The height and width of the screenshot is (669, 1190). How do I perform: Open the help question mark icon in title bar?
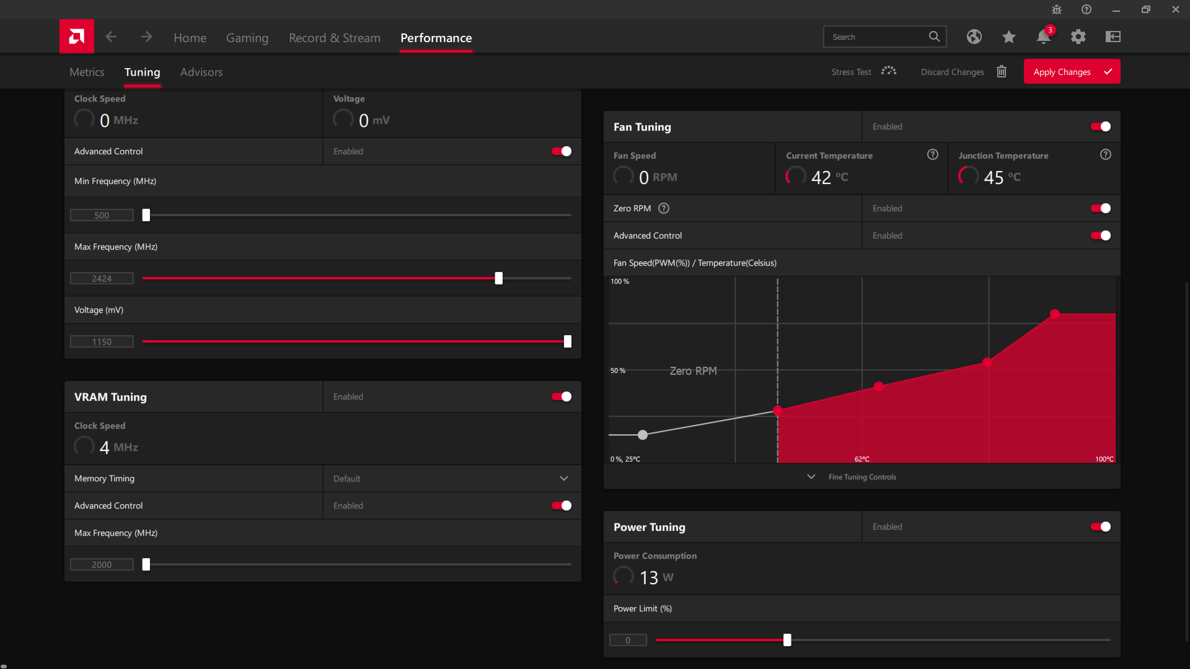point(1086,9)
